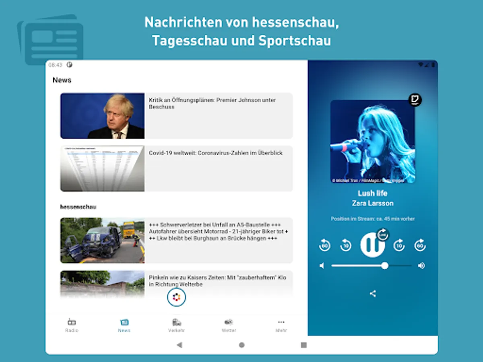Click the News page heading
This screenshot has width=483, height=362.
coord(62,80)
